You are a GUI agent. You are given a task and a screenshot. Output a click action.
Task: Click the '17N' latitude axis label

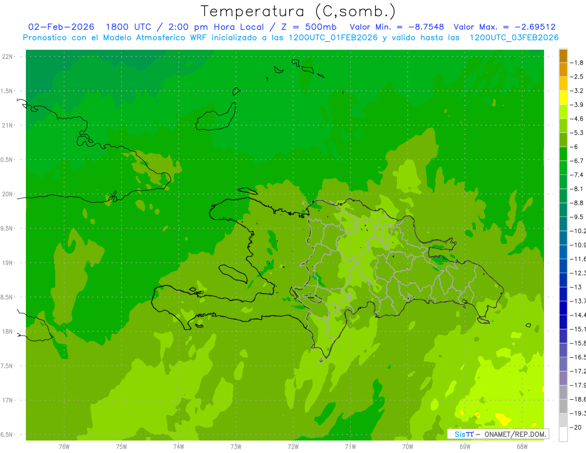click(x=8, y=400)
